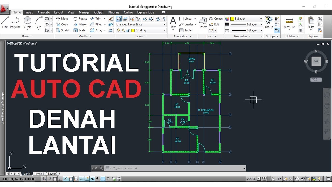Click the Create block icon

pyautogui.click(x=216, y=19)
